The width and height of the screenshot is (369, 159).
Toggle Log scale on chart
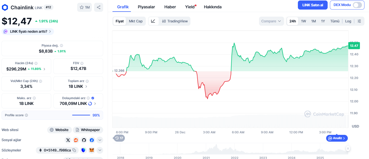click(x=348, y=21)
